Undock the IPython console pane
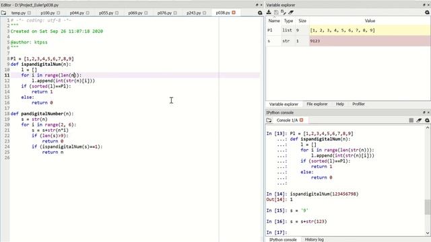The height and width of the screenshot is (242, 431). 424,112
